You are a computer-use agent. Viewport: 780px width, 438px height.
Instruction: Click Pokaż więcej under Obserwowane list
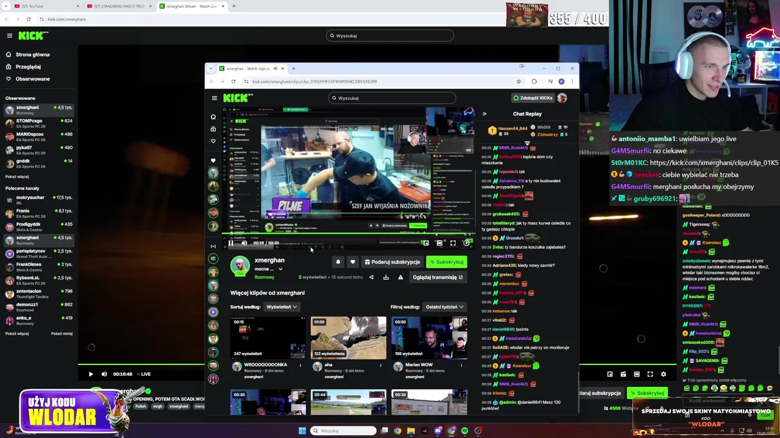(x=17, y=177)
